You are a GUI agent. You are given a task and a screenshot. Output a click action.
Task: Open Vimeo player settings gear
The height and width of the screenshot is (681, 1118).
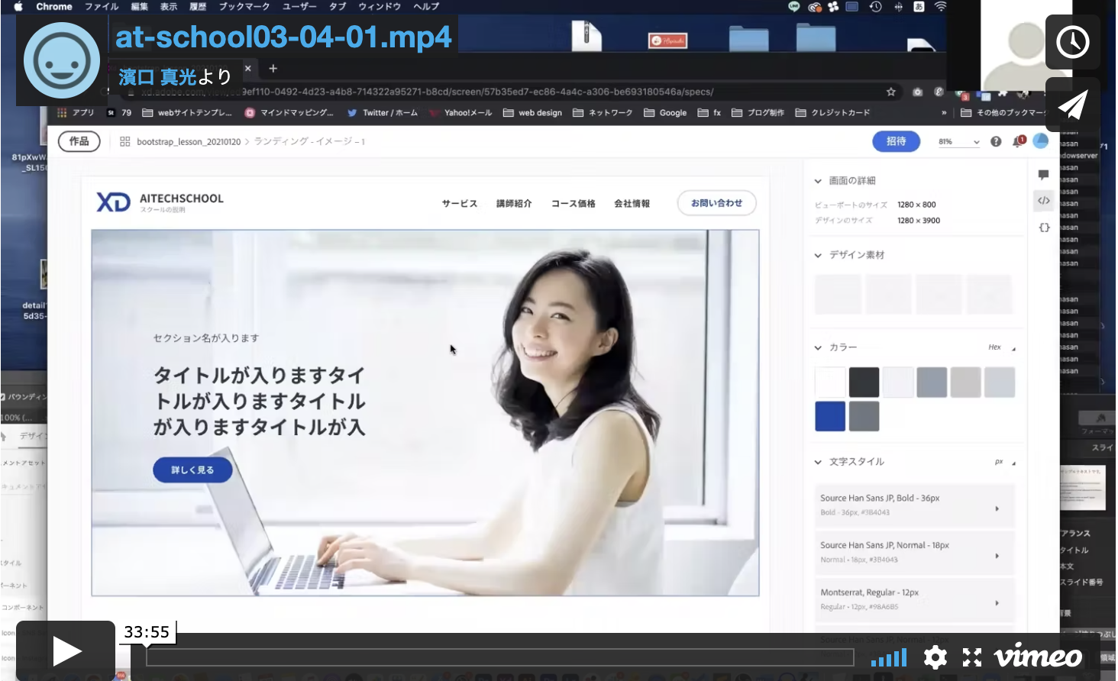click(x=935, y=657)
